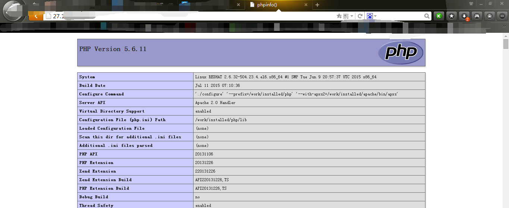The height and width of the screenshot is (208, 509).
Task: Click the game controller icon
Action: (477, 16)
